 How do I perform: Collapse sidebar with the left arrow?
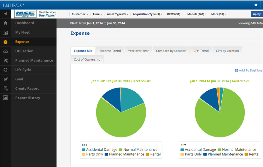pos(5,14)
